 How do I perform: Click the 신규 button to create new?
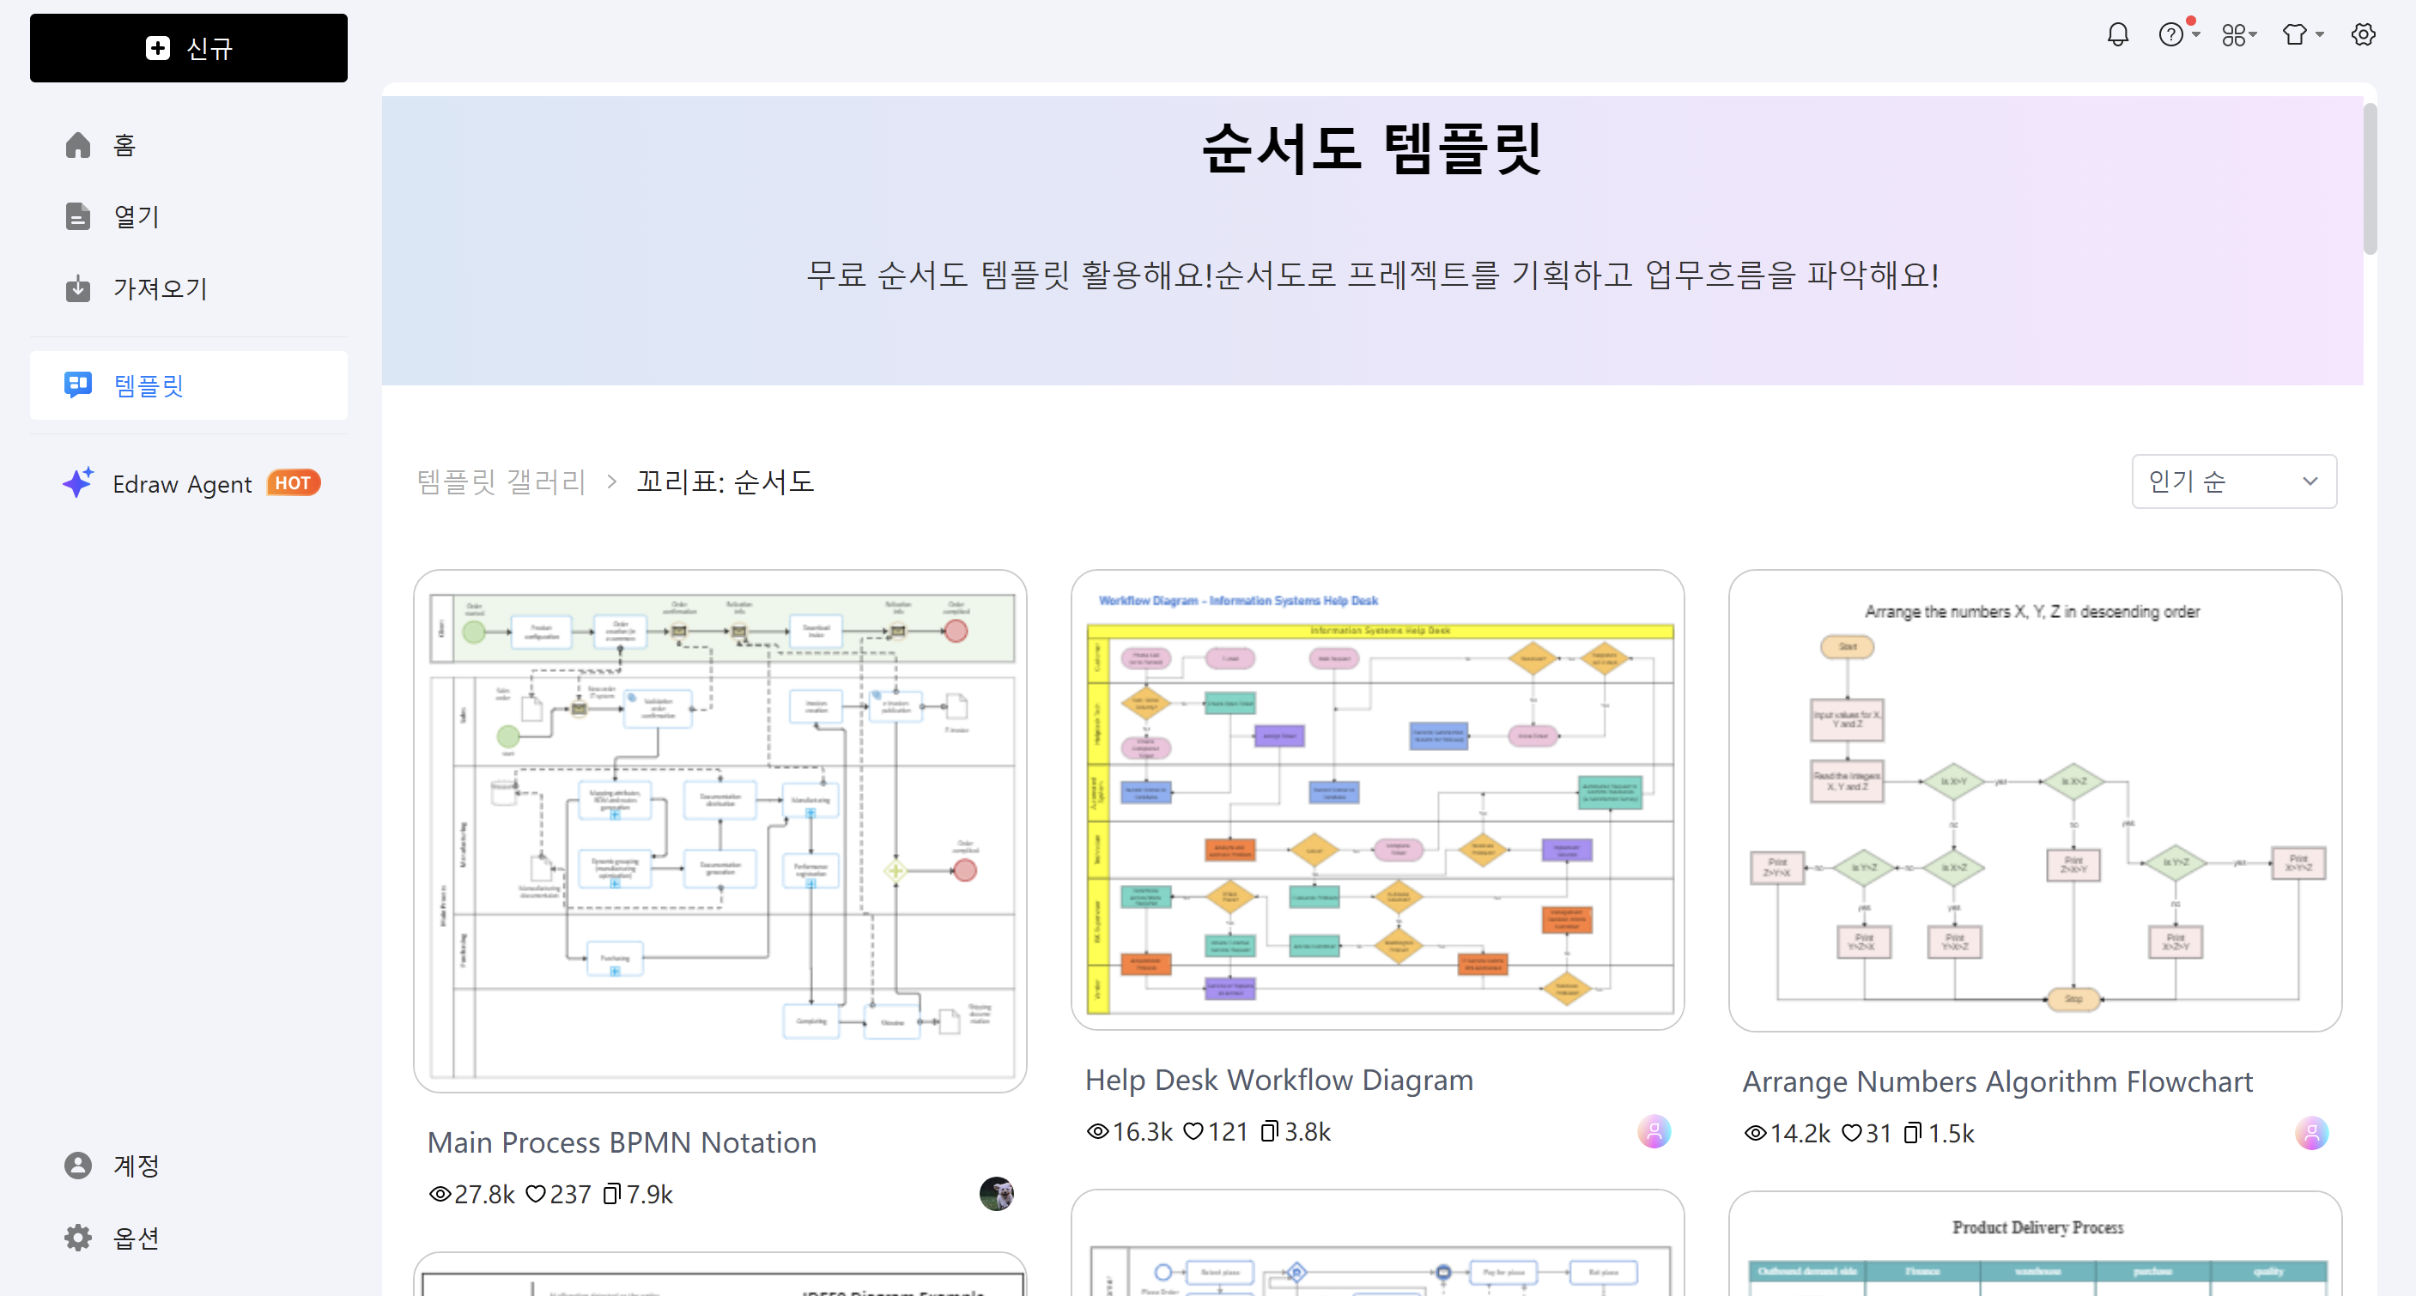pos(187,48)
